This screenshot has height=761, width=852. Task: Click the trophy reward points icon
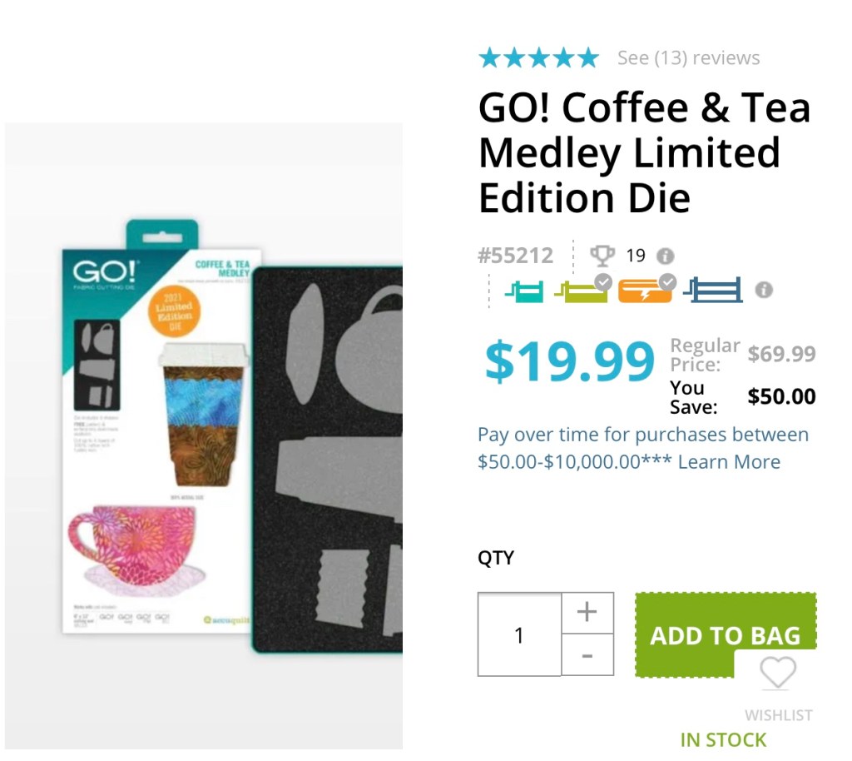tap(602, 256)
